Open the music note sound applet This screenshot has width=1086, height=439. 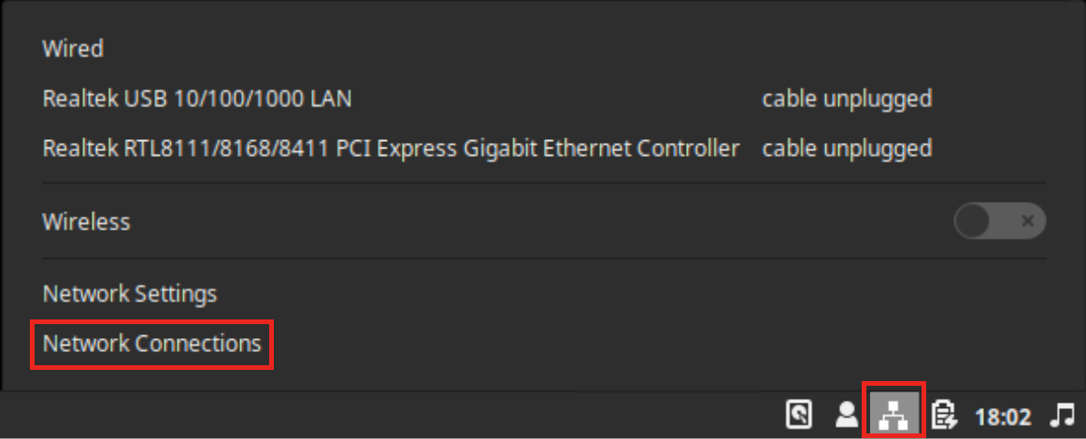[1062, 414]
